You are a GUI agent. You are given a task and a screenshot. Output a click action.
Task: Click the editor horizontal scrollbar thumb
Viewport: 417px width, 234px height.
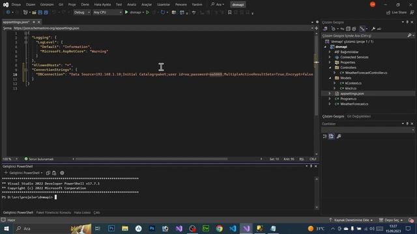(x=152, y=159)
